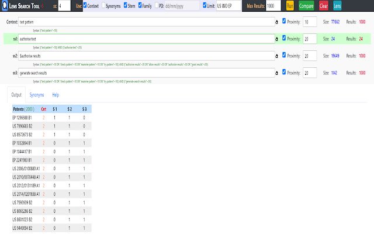
Task: Toggle Proximity checkbox on the Context row
Action: point(284,21)
